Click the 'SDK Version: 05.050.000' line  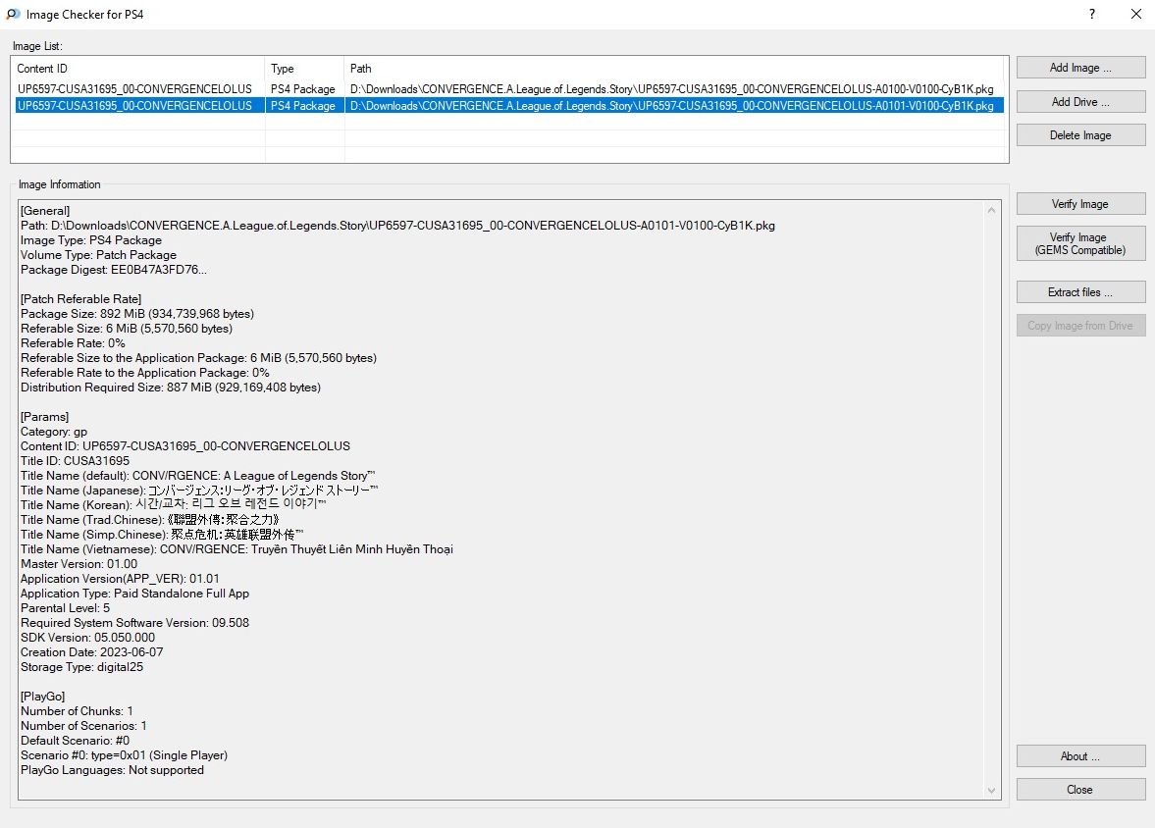coord(87,638)
